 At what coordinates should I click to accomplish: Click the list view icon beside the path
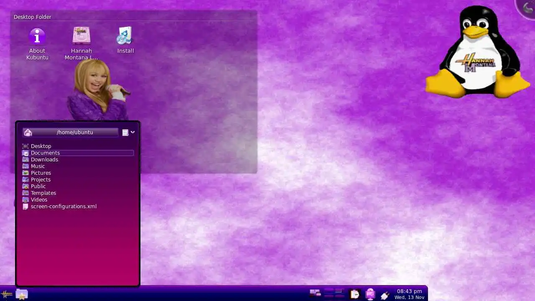pos(125,133)
